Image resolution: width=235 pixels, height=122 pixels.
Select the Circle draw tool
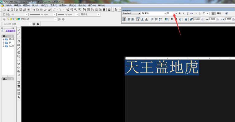coord(19,52)
